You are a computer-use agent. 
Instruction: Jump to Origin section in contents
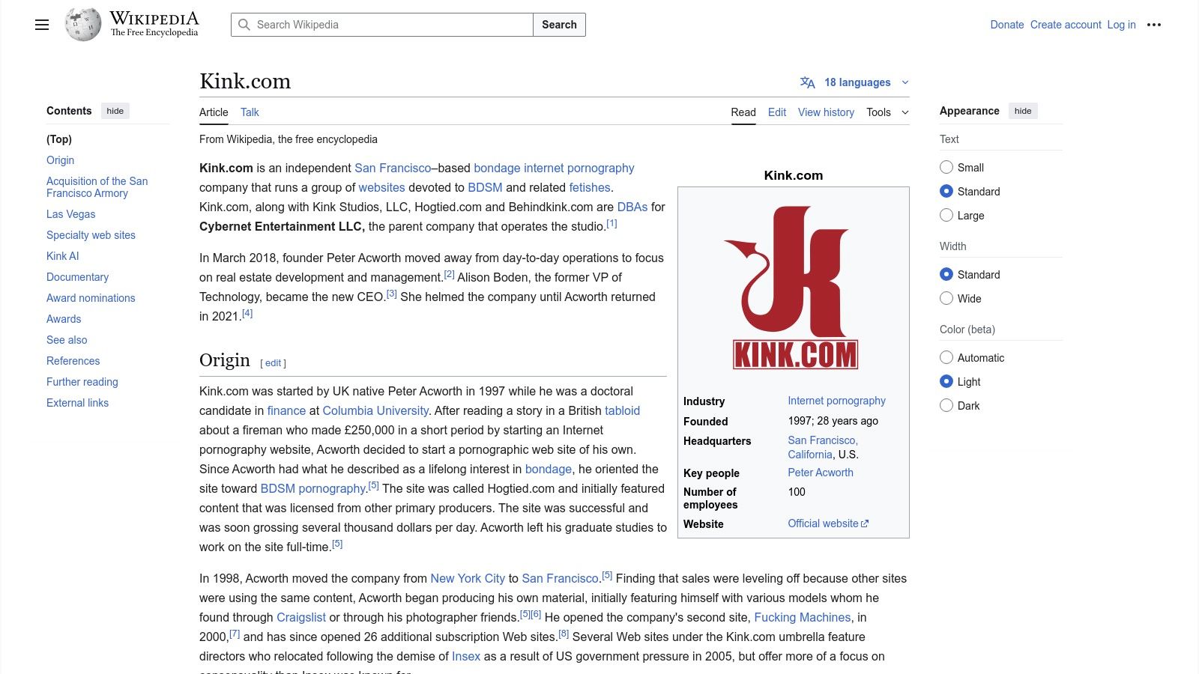tap(60, 160)
